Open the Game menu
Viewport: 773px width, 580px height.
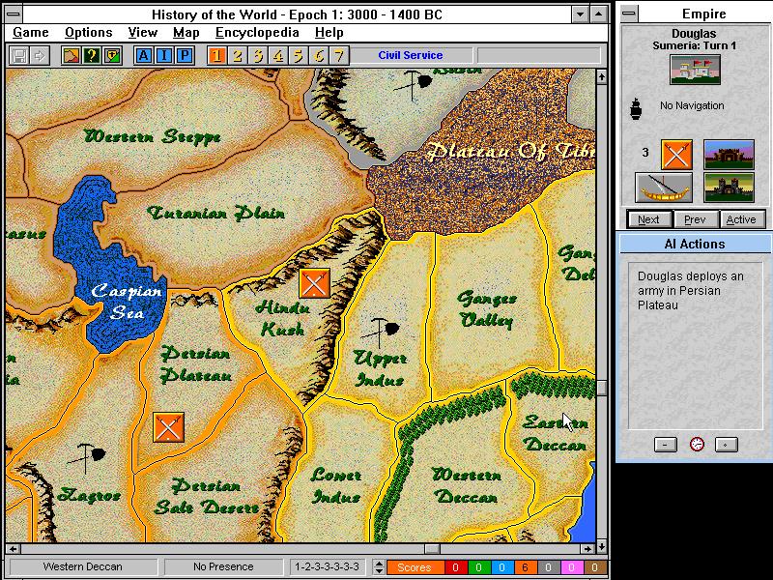pyautogui.click(x=31, y=33)
